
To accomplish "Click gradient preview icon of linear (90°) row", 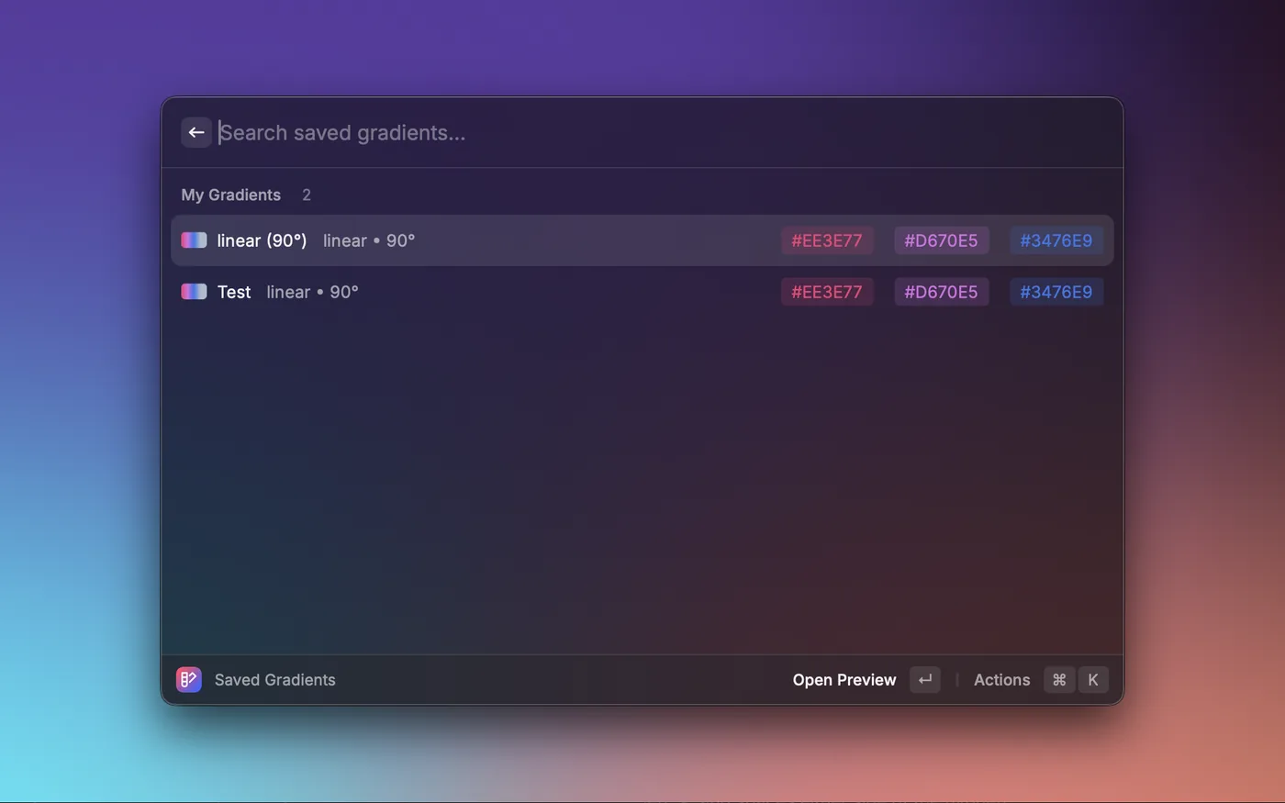I will pyautogui.click(x=194, y=240).
